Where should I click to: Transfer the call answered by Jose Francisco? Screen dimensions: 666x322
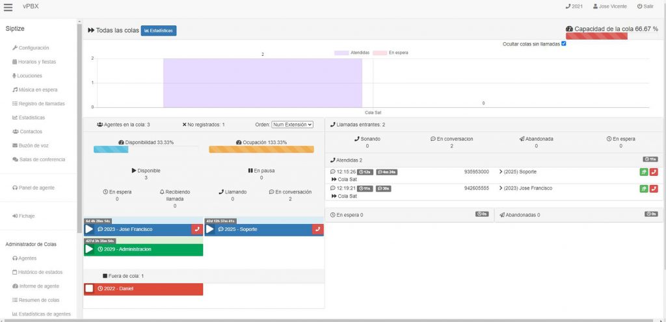point(643,188)
